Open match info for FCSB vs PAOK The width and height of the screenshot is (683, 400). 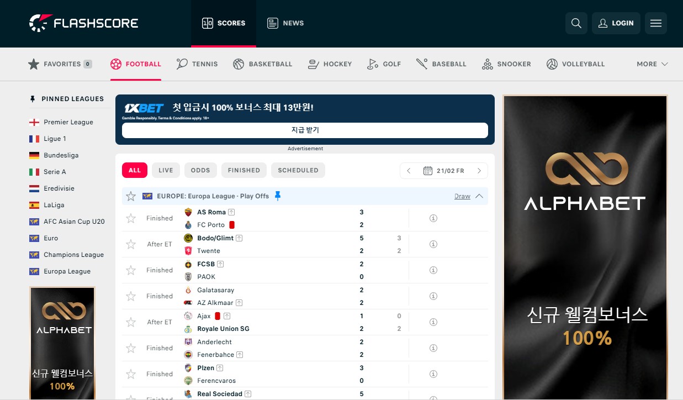click(433, 270)
